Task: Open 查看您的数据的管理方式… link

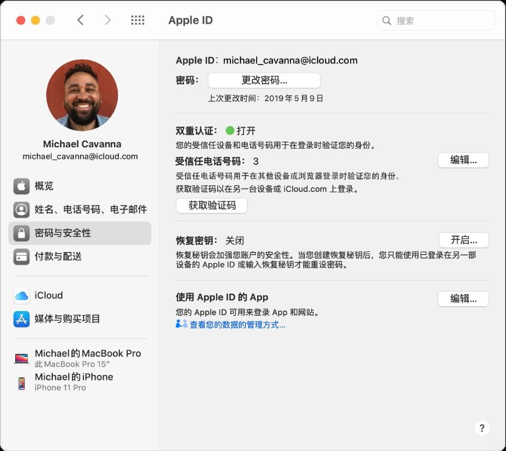Action: (237, 325)
